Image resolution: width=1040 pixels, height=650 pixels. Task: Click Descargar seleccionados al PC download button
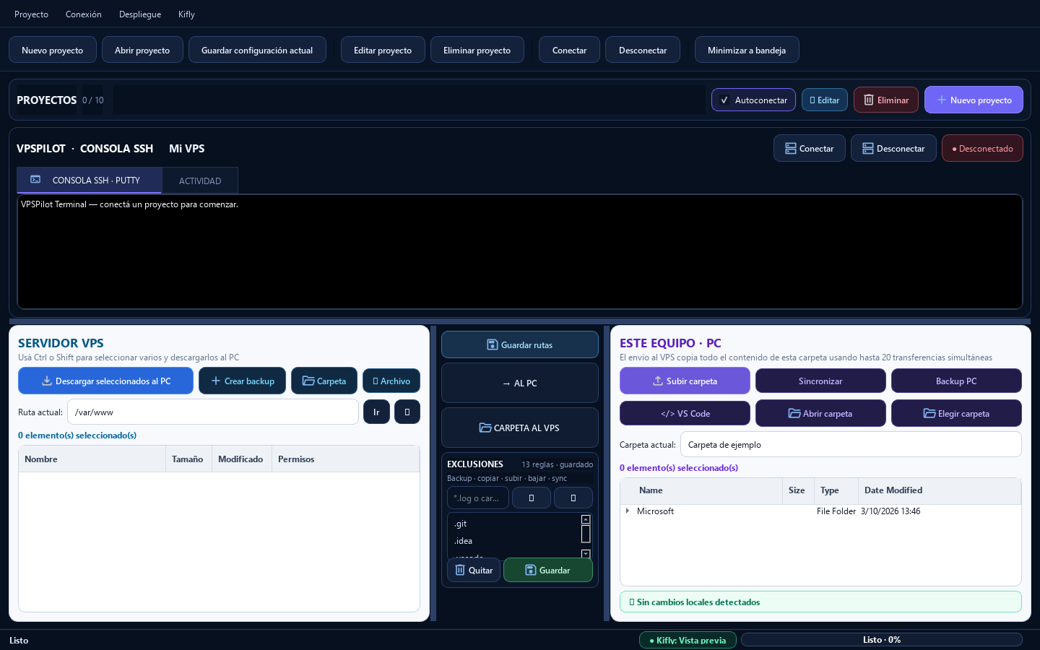point(105,381)
